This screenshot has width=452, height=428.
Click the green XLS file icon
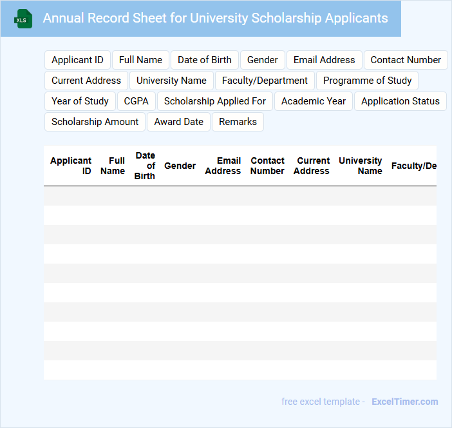(23, 19)
